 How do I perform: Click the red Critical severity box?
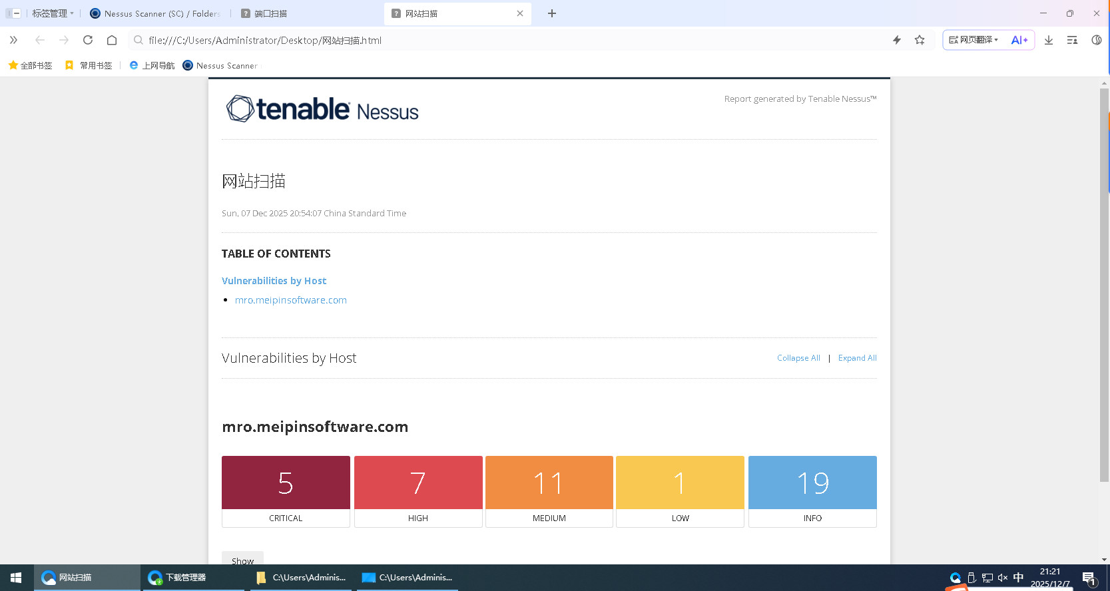(286, 483)
